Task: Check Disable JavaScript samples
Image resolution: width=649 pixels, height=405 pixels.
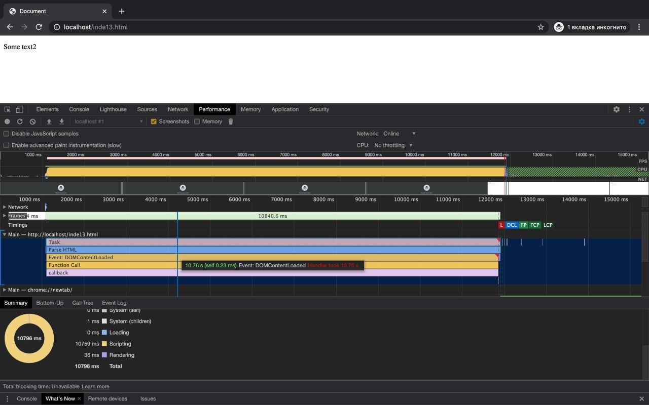Action: 6,134
